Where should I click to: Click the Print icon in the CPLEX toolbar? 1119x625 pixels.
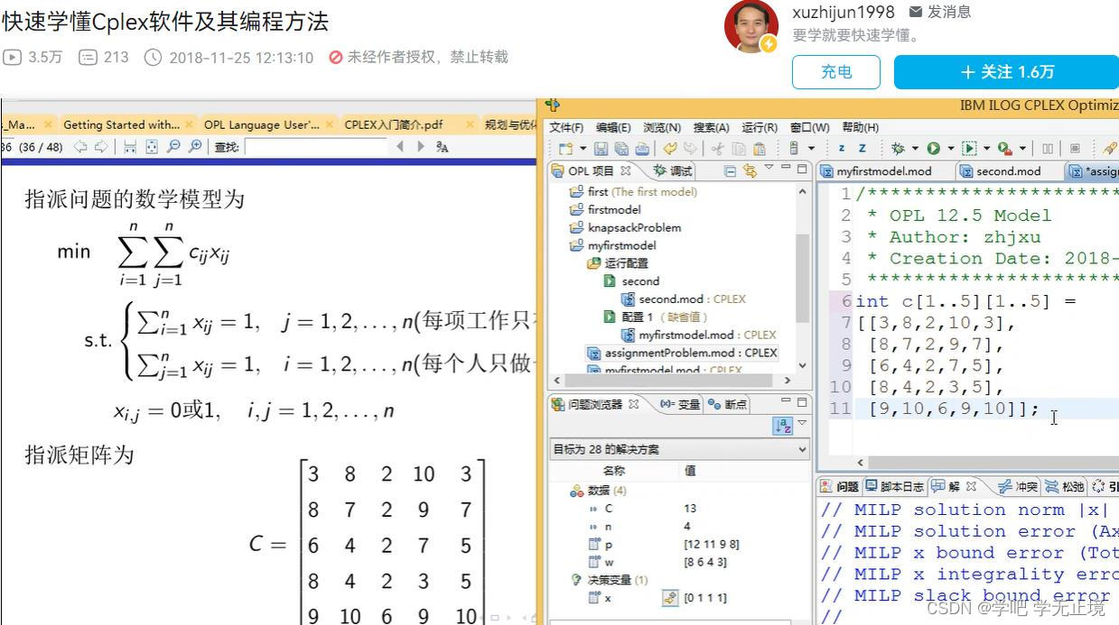pyautogui.click(x=643, y=148)
